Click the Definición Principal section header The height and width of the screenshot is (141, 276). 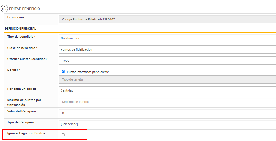click(21, 29)
